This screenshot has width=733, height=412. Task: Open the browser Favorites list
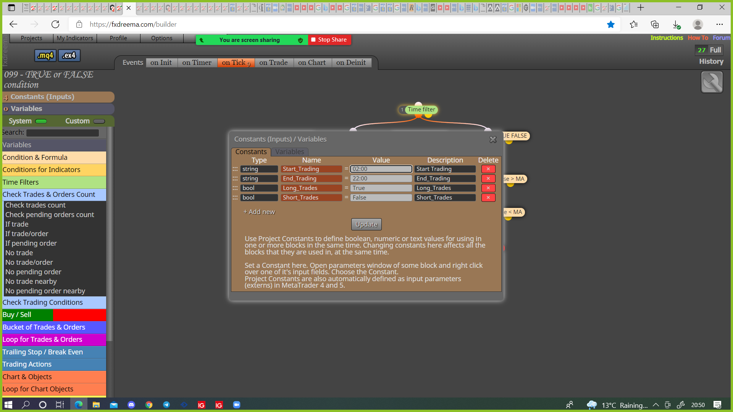(x=634, y=24)
